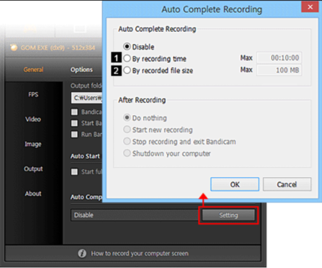Click the output folder path field
Viewport: 322px width, 268px height.
(87, 98)
